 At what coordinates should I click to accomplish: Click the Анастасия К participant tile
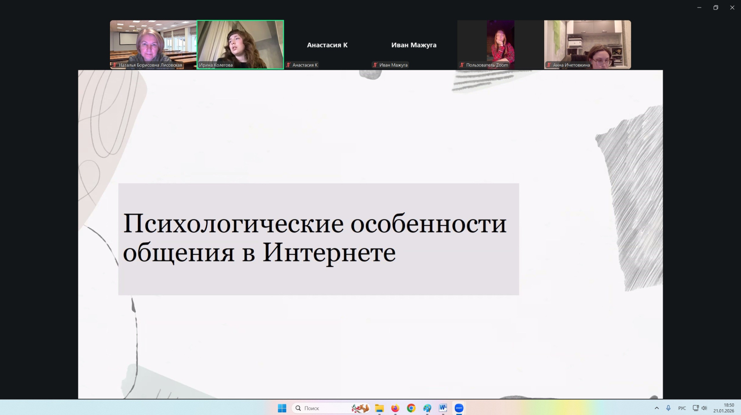(327, 45)
